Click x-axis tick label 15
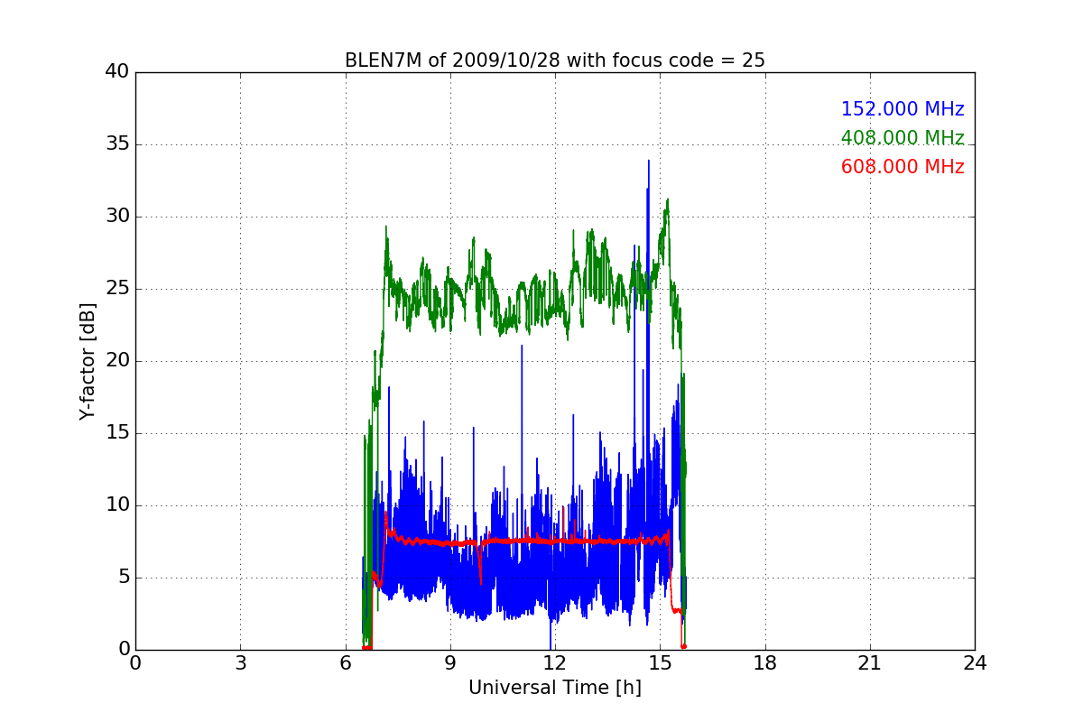Screen dimensions: 1083x722 click(660, 663)
